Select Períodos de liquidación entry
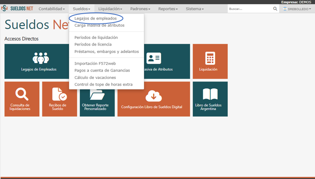This screenshot has height=179, width=315. point(96,38)
